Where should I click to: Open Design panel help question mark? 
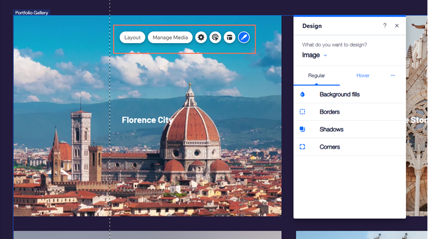(x=384, y=26)
